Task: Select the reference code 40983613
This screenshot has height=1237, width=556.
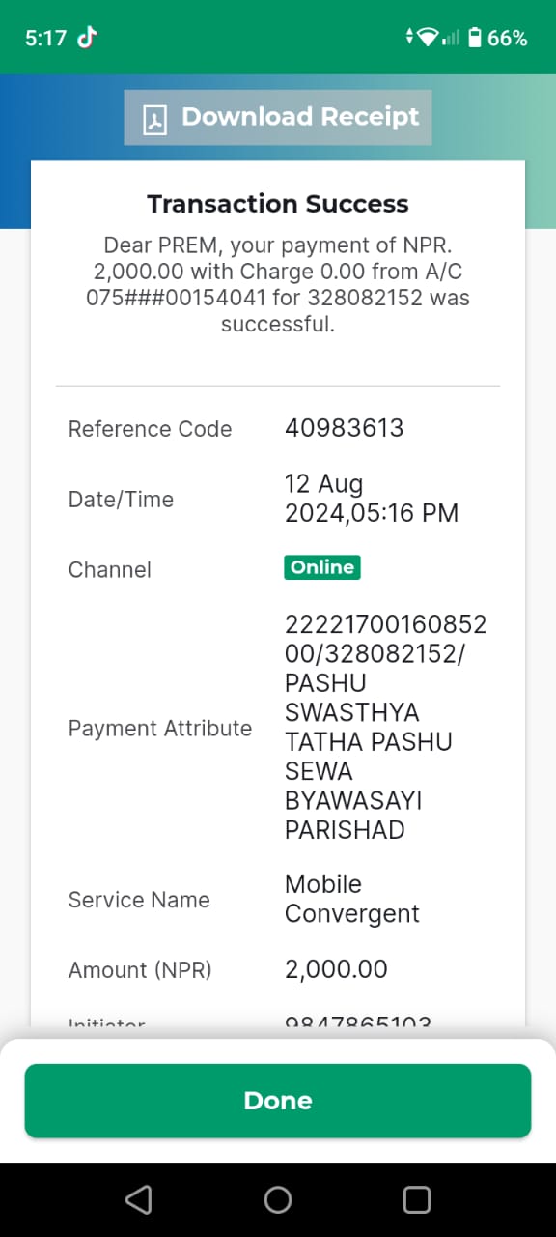Action: point(345,428)
